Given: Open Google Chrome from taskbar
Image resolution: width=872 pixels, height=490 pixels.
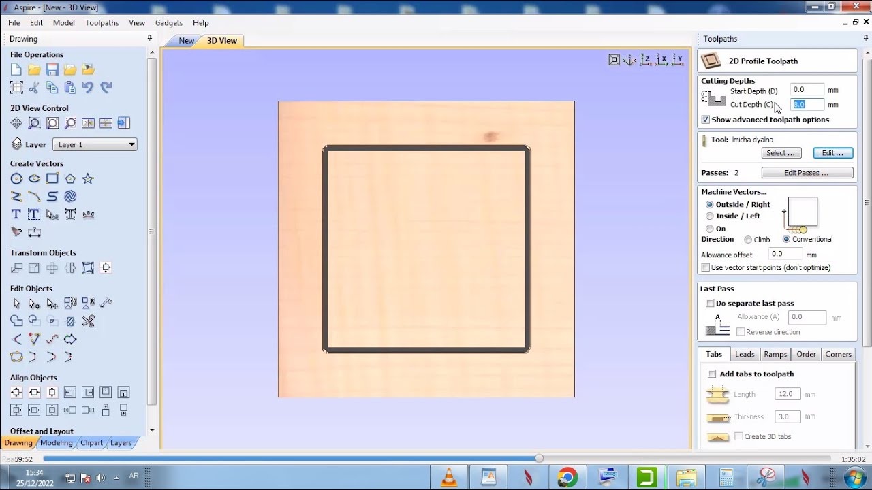Looking at the screenshot, I should coord(567,478).
